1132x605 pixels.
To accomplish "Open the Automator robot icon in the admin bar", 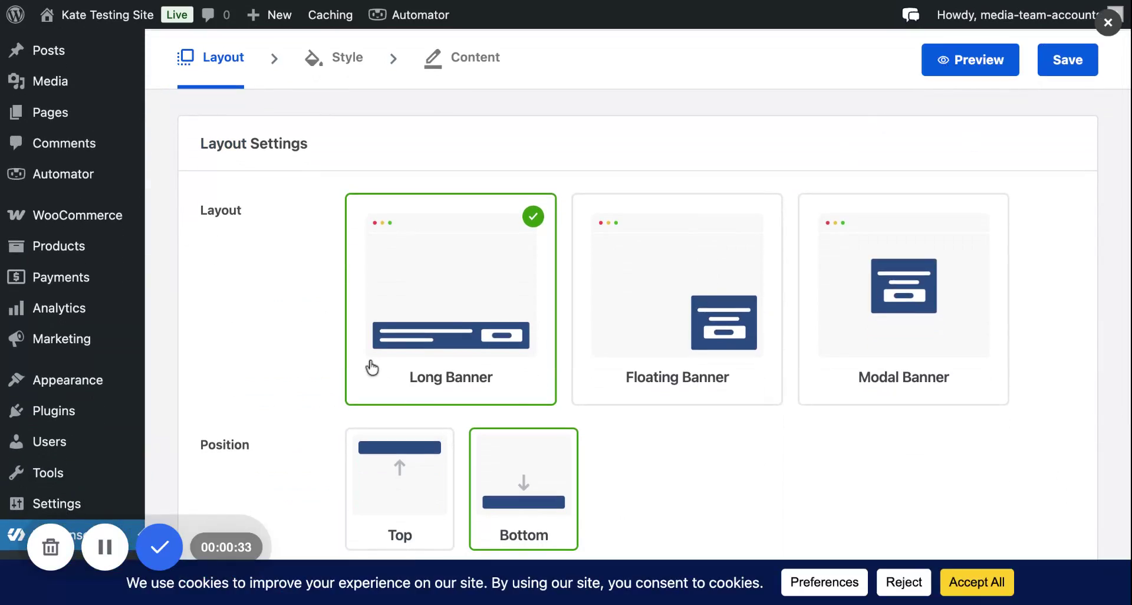I will pyautogui.click(x=377, y=15).
